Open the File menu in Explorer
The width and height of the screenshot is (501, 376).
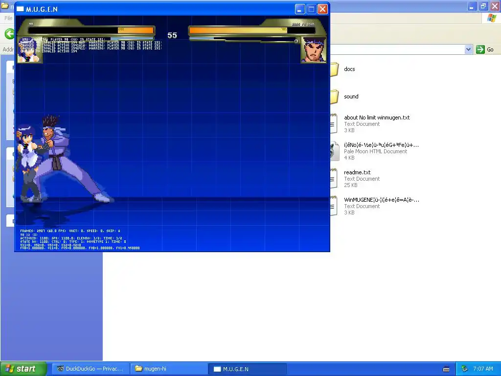(8, 18)
